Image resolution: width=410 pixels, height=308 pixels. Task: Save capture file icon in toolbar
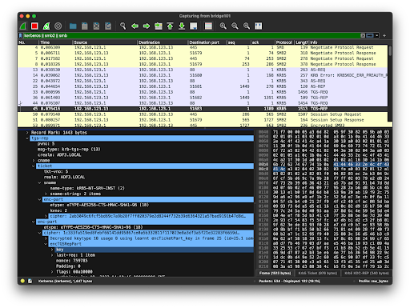point(85,26)
